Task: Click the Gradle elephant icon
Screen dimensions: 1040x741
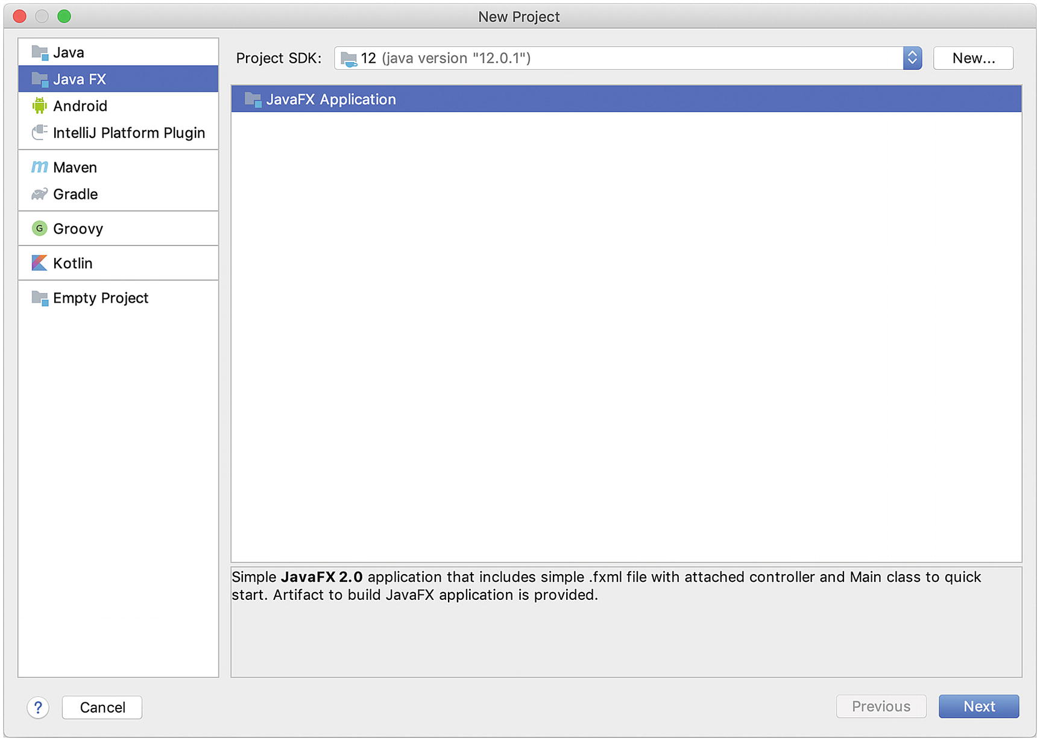Action: [x=40, y=194]
